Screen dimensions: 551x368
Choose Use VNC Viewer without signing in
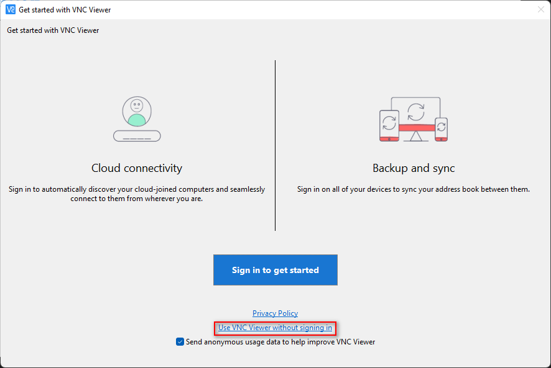275,328
